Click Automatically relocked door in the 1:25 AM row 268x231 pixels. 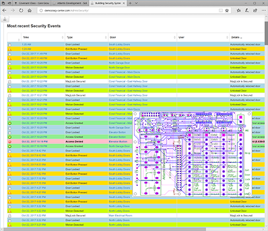point(245,44)
